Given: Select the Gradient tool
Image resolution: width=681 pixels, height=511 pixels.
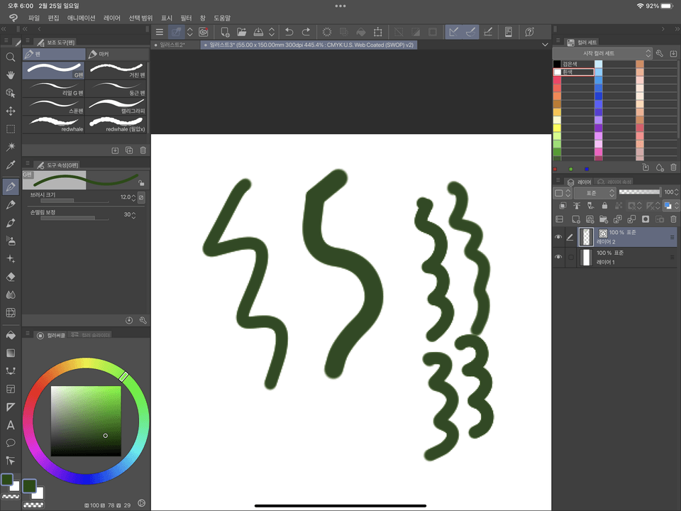Looking at the screenshot, I should [11, 353].
